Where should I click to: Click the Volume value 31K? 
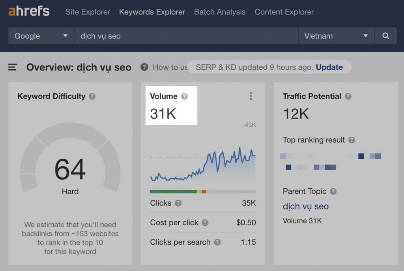pos(163,114)
